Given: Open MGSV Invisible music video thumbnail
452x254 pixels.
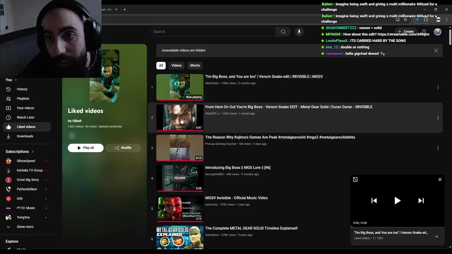Looking at the screenshot, I should pyautogui.click(x=180, y=208).
